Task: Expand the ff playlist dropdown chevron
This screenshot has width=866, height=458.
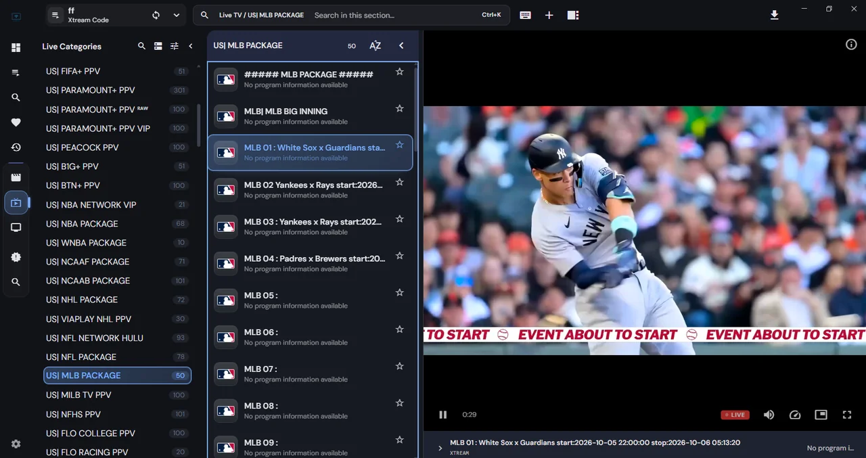Action: (177, 15)
